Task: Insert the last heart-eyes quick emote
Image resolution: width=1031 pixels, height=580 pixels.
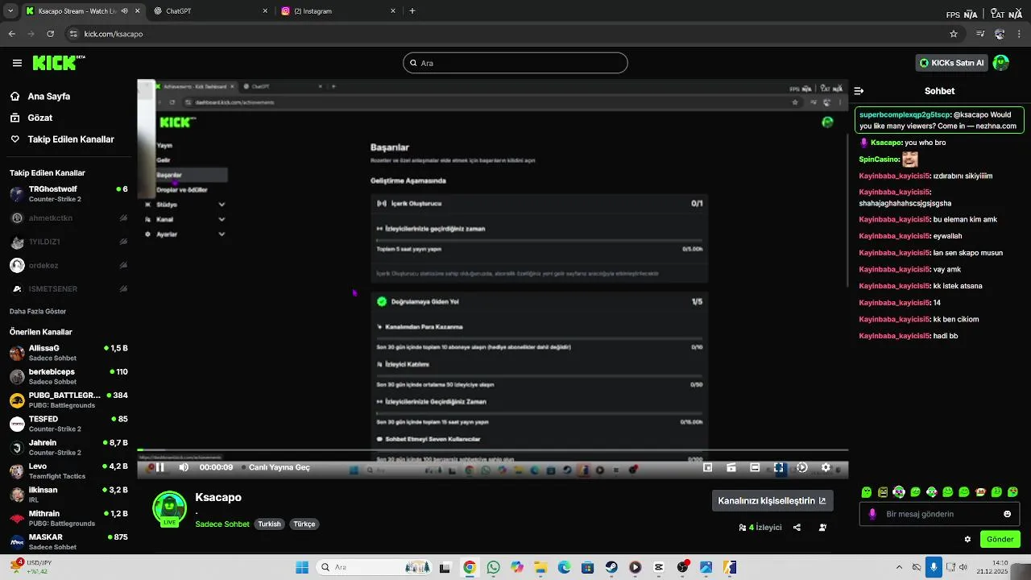Action: point(1013,491)
